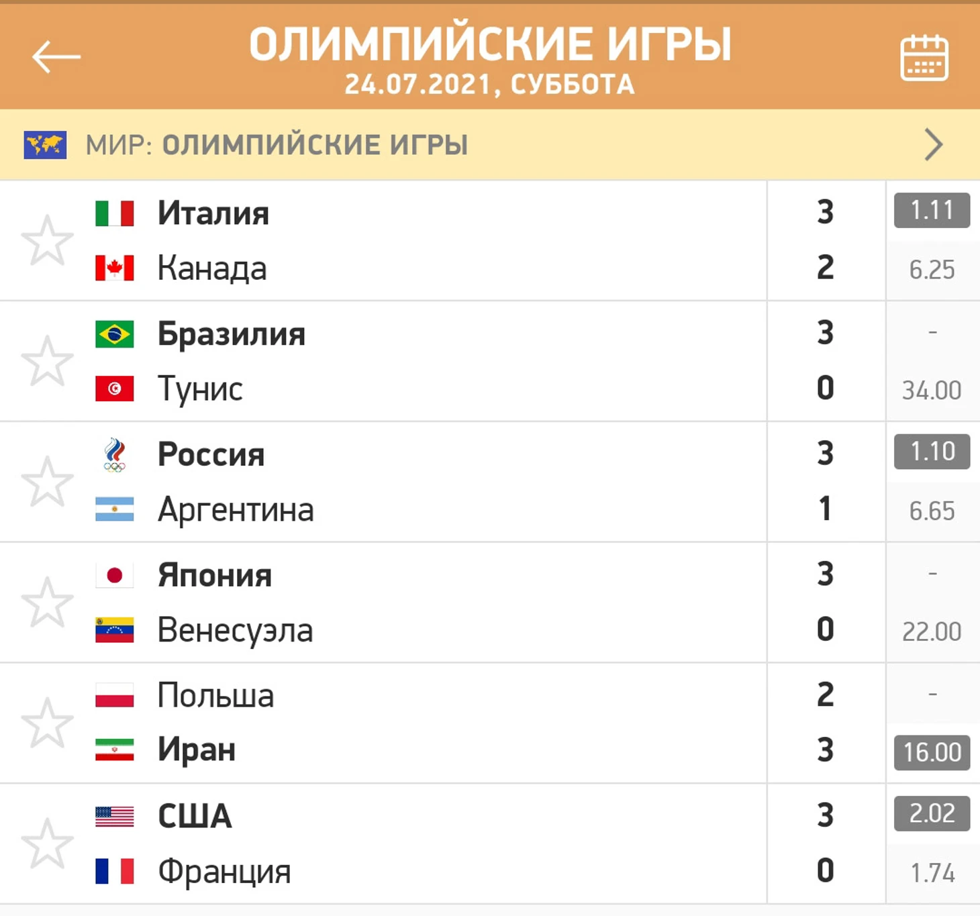
Task: Click the world map flag icon
Action: click(x=45, y=145)
